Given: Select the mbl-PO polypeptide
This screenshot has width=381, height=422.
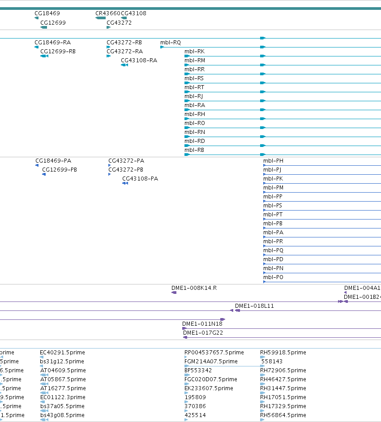Looking at the screenshot, I should coord(273,277).
